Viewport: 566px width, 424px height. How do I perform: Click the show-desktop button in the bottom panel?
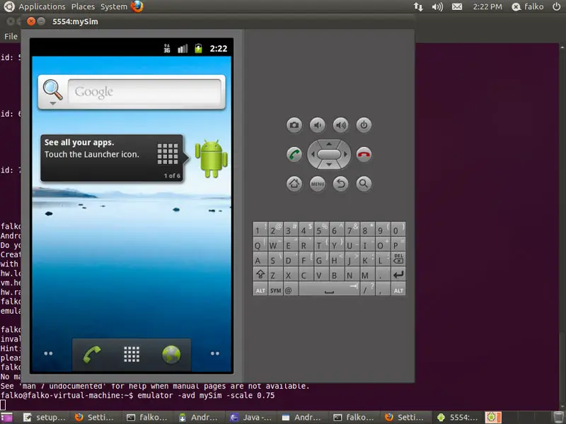tap(6, 418)
